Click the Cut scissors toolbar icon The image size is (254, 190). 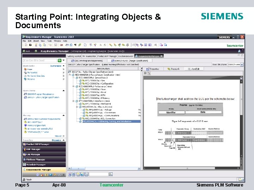coord(36,45)
